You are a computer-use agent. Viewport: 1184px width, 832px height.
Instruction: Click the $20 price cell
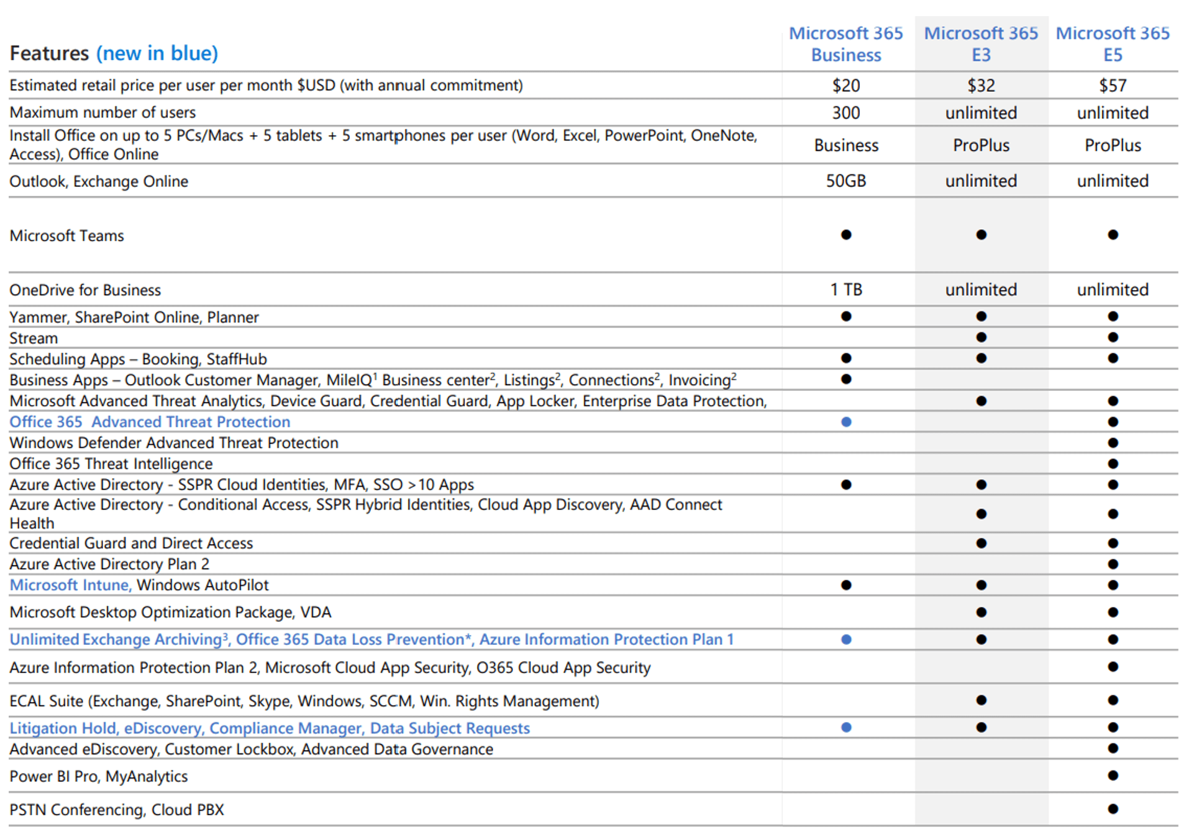click(845, 85)
